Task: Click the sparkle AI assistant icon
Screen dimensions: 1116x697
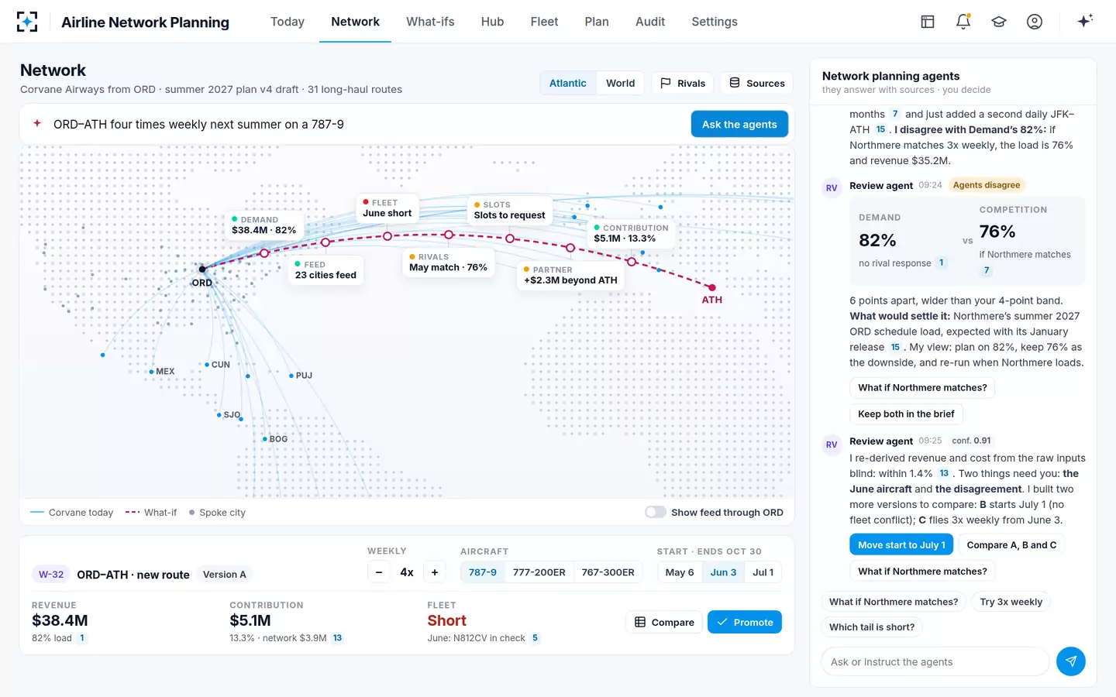Action: pos(1085,21)
